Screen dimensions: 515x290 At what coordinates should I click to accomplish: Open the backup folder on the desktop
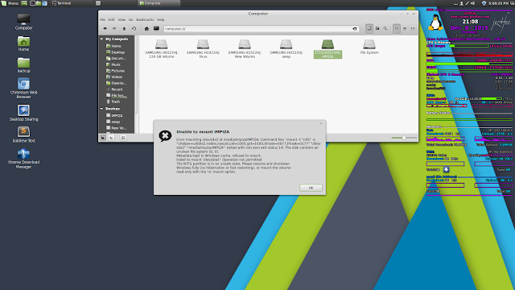coord(23,65)
